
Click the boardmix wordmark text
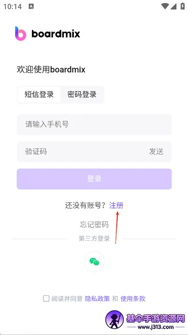tap(56, 34)
